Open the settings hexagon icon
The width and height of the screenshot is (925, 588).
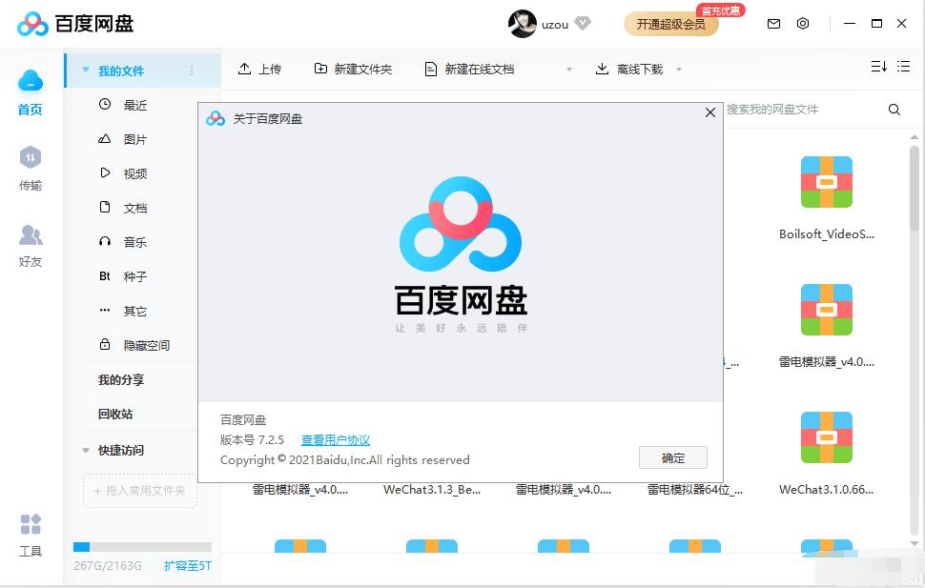coord(803,24)
